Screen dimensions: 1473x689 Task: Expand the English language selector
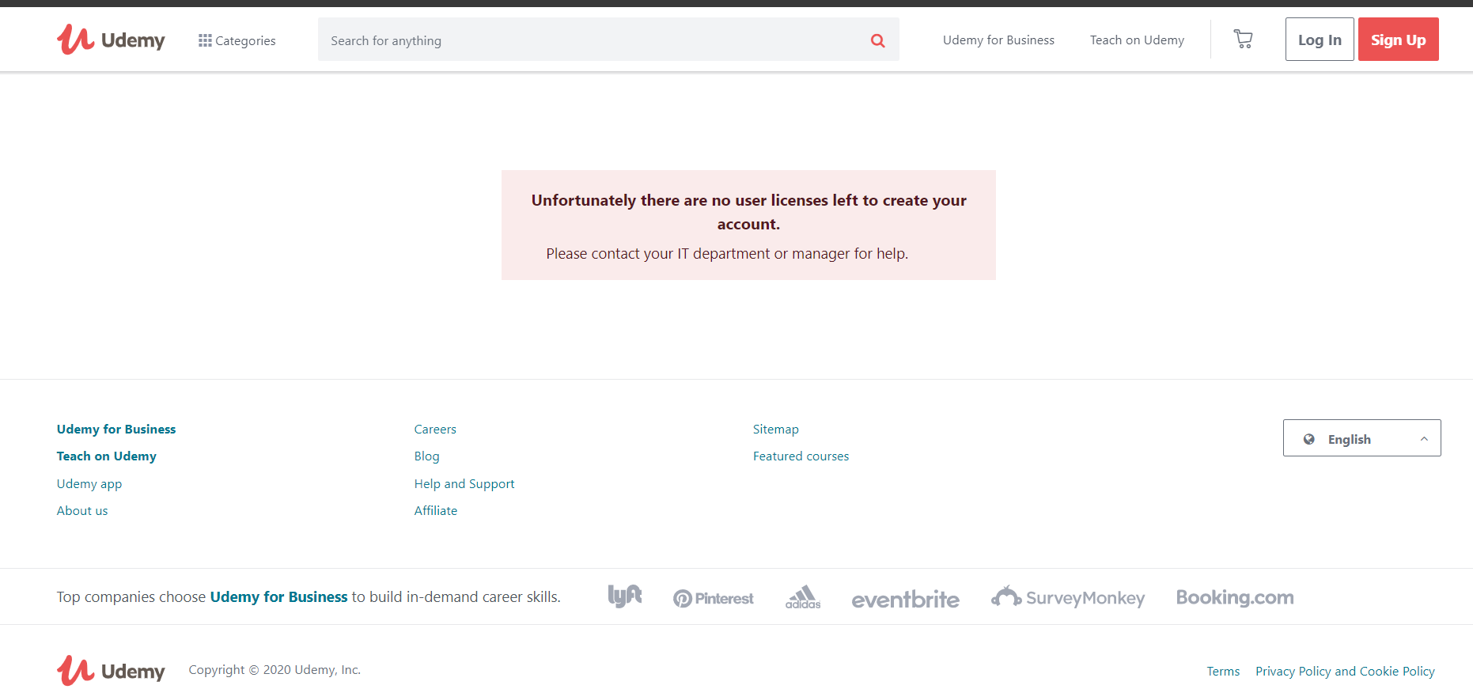pyautogui.click(x=1361, y=438)
